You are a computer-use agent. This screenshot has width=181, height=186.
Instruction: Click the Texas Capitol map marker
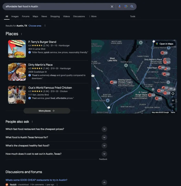[x=168, y=82]
